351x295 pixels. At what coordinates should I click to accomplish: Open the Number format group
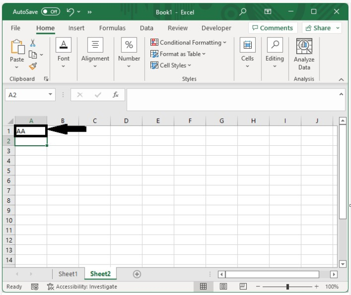pos(129,53)
